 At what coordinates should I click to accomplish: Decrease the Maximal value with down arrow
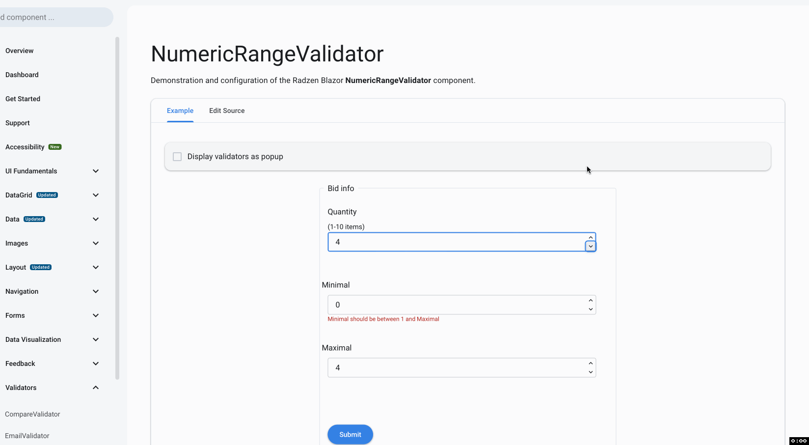pyautogui.click(x=591, y=372)
